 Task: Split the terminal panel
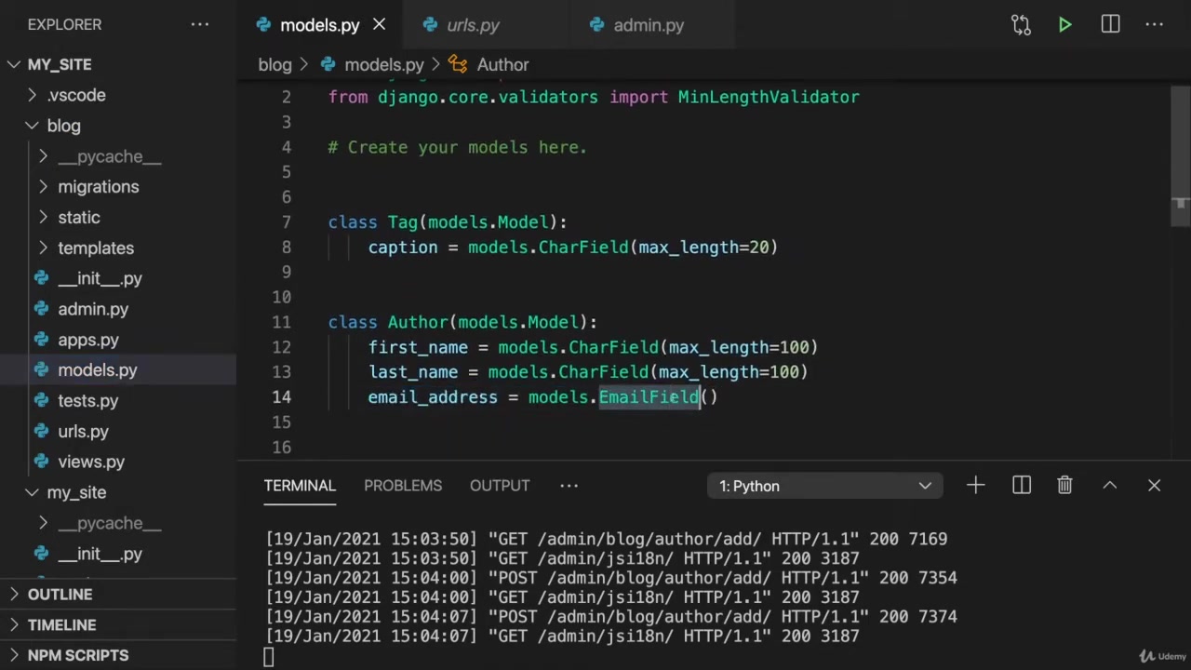1021,486
